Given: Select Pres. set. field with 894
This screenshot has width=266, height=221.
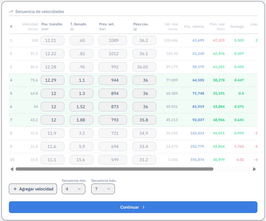Looking at the screenshot, I should (113, 93).
